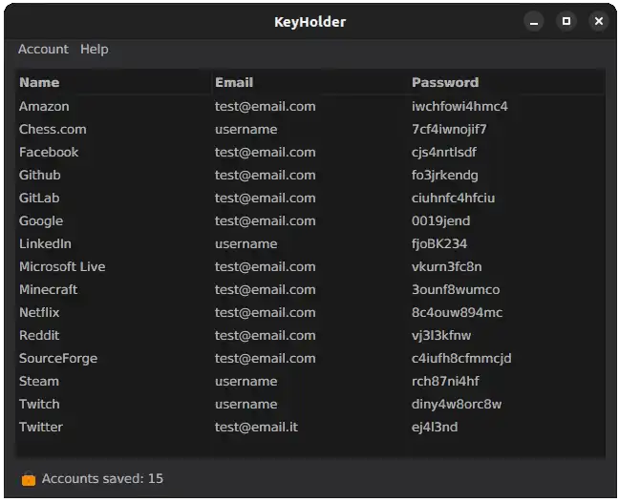
Task: Click password iwchfowi4hmc4
Action: (x=459, y=107)
